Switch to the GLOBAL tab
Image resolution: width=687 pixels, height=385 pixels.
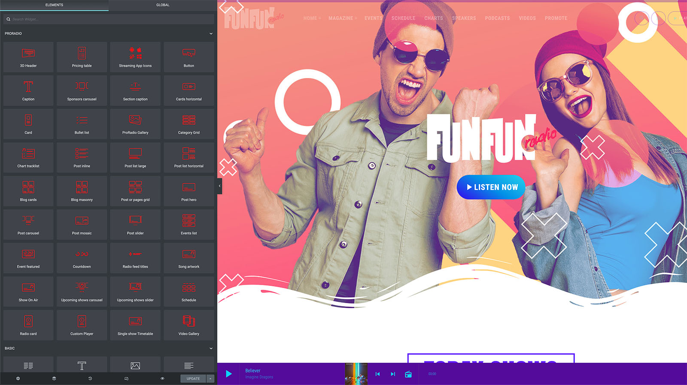click(163, 5)
